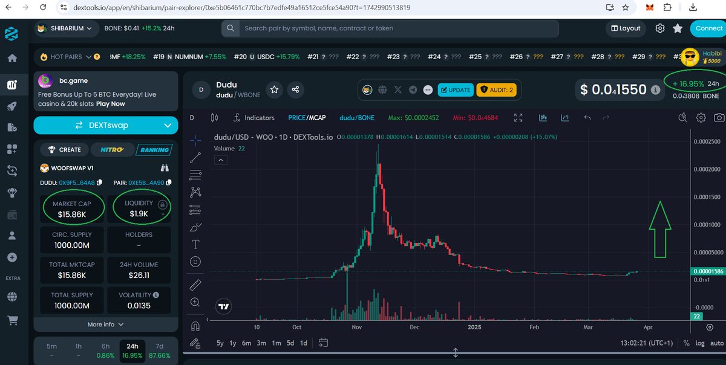Select the ruler measure tool
Image resolution: width=726 pixels, height=365 pixels.
point(195,284)
